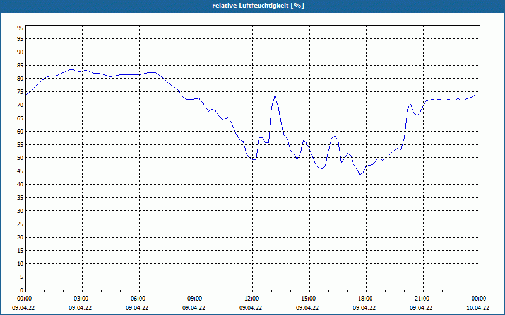The image size is (505, 315).
Task: Pick the 09:00 time label
Action: point(196,299)
